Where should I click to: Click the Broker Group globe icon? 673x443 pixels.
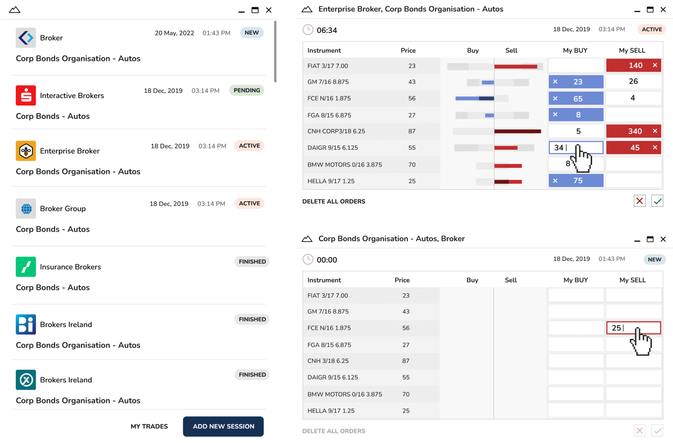coord(26,209)
